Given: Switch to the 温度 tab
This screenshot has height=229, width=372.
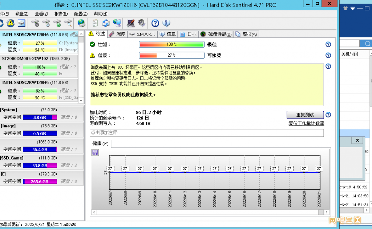Looking at the screenshot, I should click(x=117, y=35).
